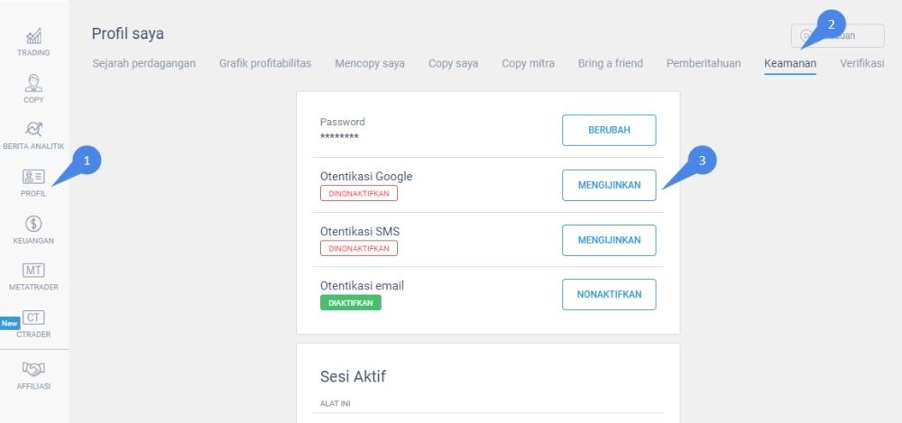The height and width of the screenshot is (423, 902).
Task: Click Dinonaktifkan badge under Otentikasi SMS
Action: [359, 249]
